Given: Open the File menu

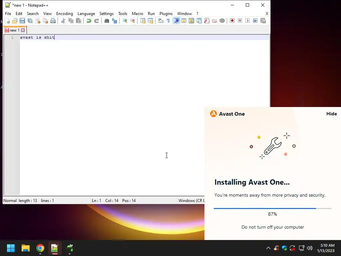Looking at the screenshot, I should [8, 13].
